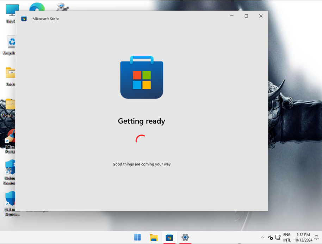Viewport: 322px width, 244px height.
Task: Open the notifications bell icon
Action: 317,237
